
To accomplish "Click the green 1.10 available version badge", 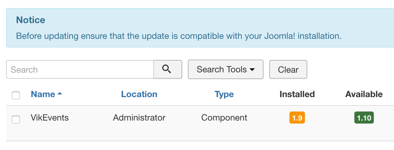I will click(364, 118).
